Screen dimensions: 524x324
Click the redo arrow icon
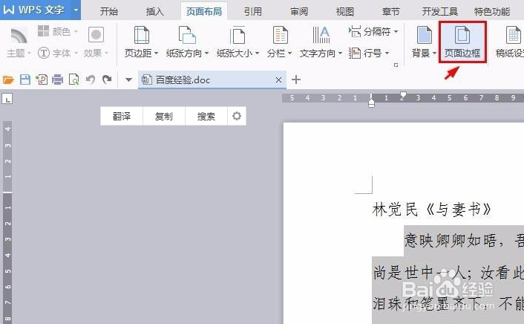[107, 80]
